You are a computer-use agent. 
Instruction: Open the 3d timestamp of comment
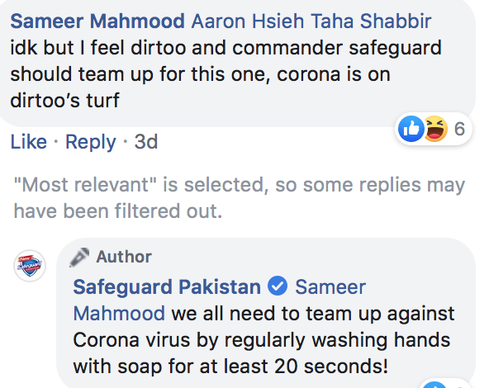point(146,142)
